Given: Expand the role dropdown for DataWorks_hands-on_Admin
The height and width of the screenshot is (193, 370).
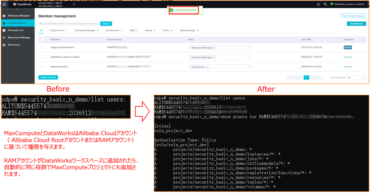Looking at the screenshot, I should pos(249,57).
